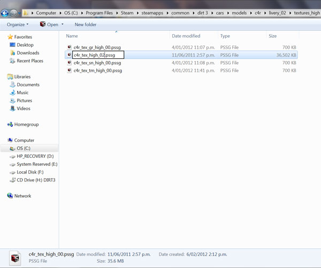Open Desktop in Favorites

(25, 45)
